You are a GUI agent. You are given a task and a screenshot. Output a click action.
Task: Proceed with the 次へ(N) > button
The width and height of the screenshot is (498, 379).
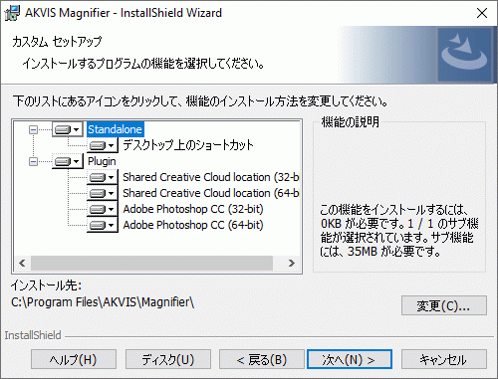(x=350, y=359)
